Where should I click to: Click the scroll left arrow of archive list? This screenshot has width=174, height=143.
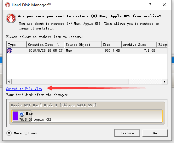[9, 82]
